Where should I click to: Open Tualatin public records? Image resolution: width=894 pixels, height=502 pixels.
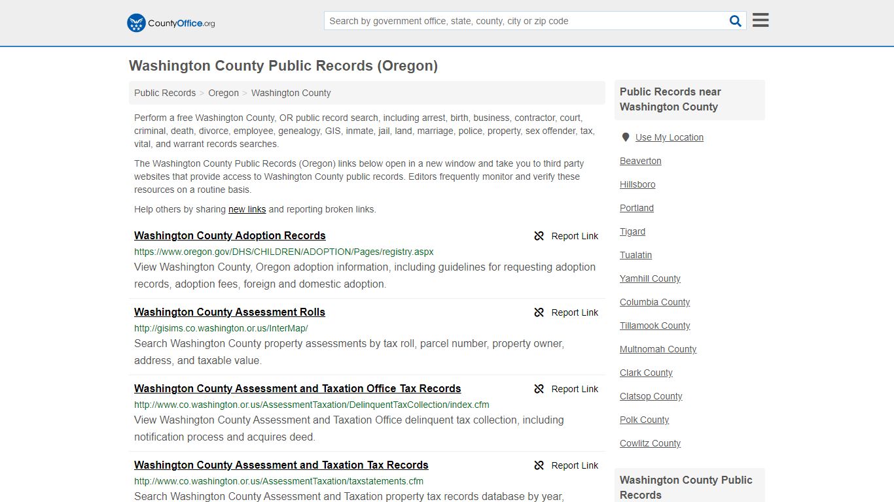636,255
